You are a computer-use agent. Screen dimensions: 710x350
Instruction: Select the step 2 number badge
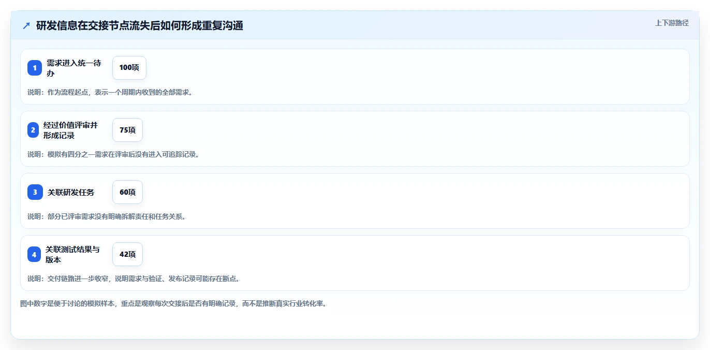[33, 130]
